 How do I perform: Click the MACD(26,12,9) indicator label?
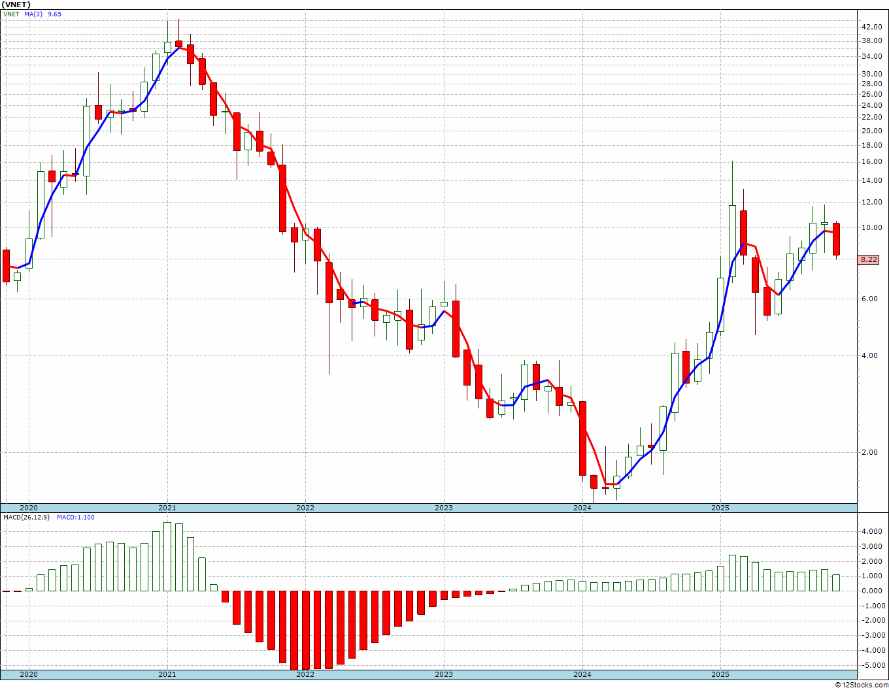click(27, 517)
